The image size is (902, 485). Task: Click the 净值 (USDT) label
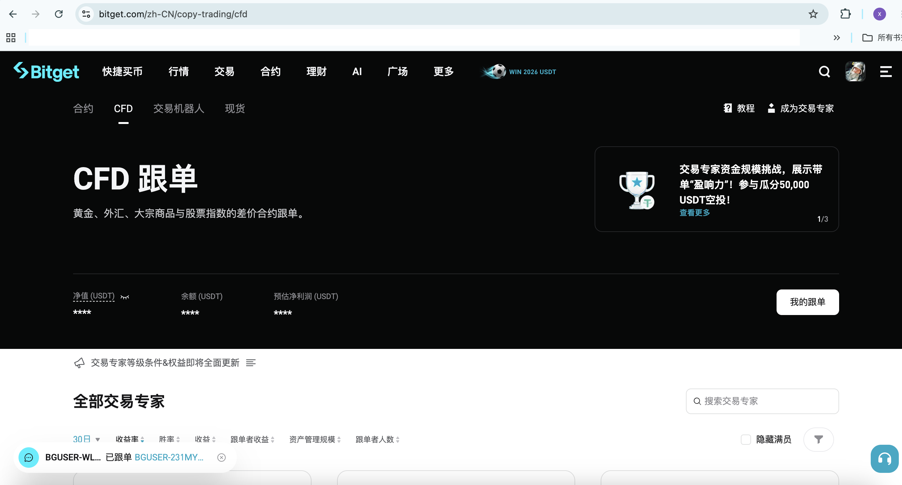[94, 296]
